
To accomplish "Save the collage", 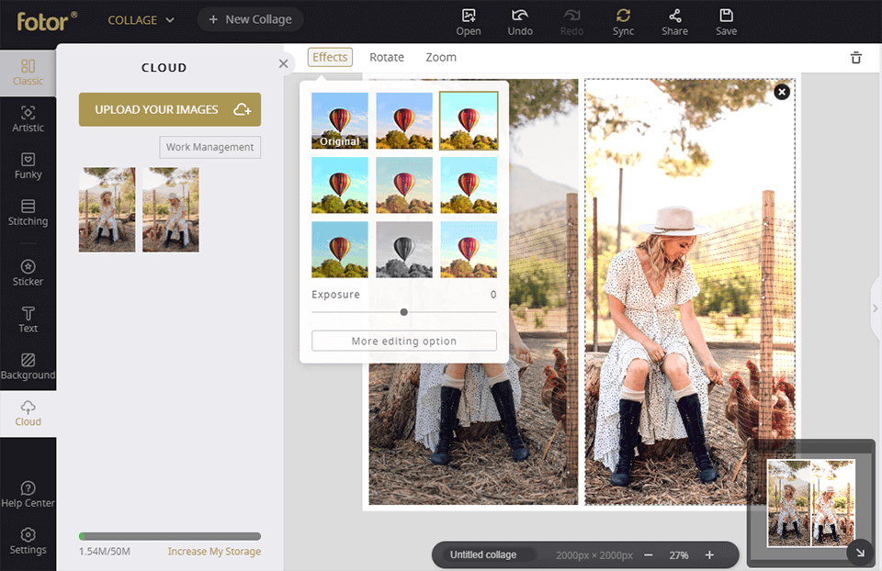I will pos(726,21).
